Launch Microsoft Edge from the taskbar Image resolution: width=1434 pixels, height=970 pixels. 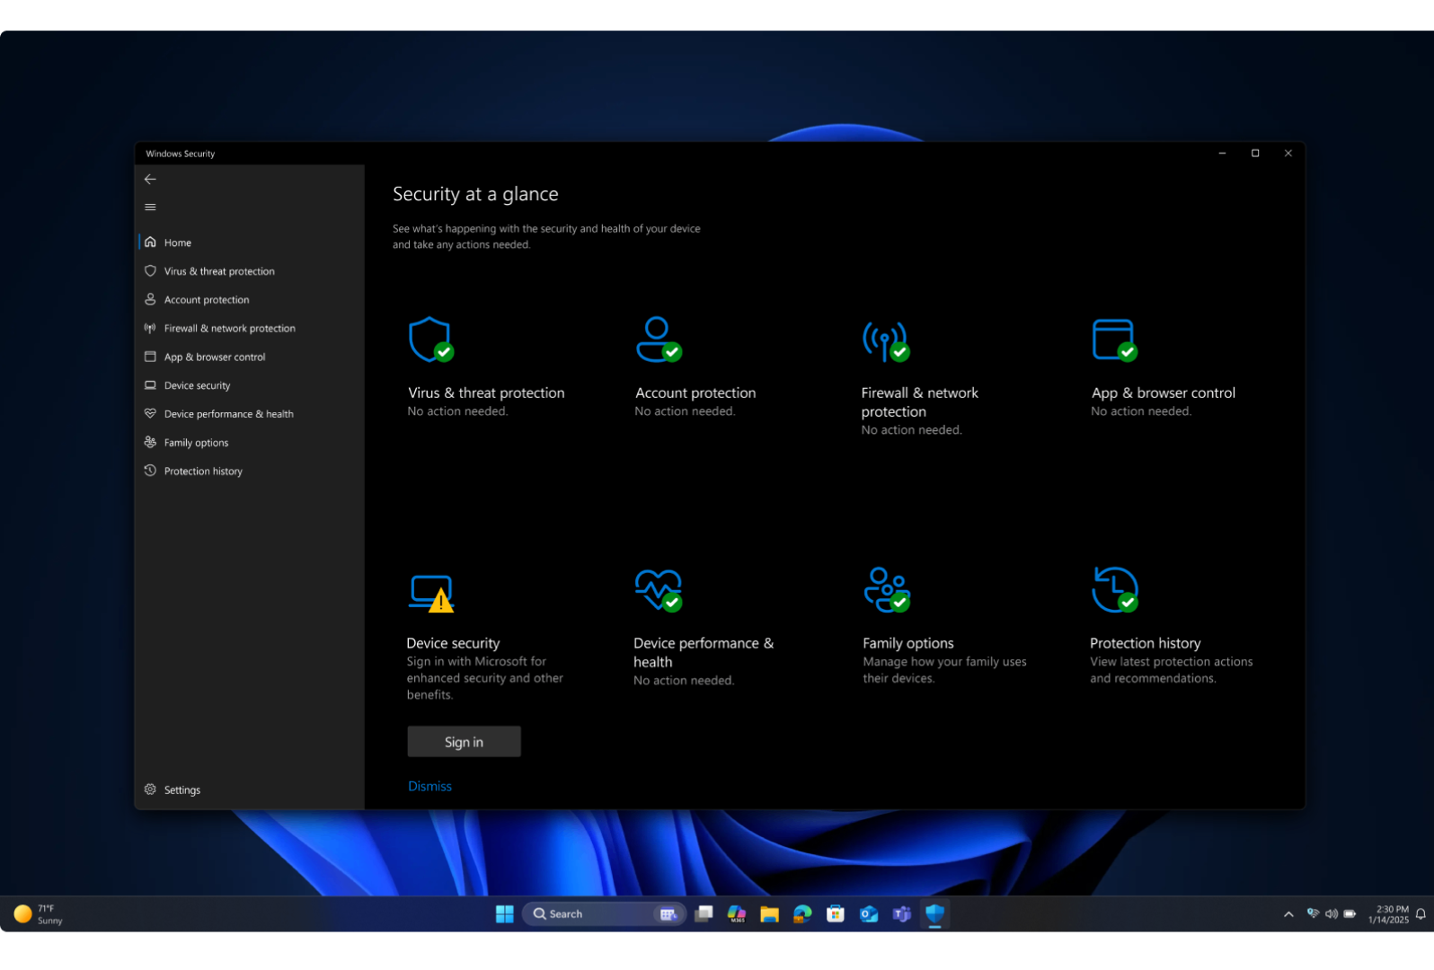click(x=802, y=914)
